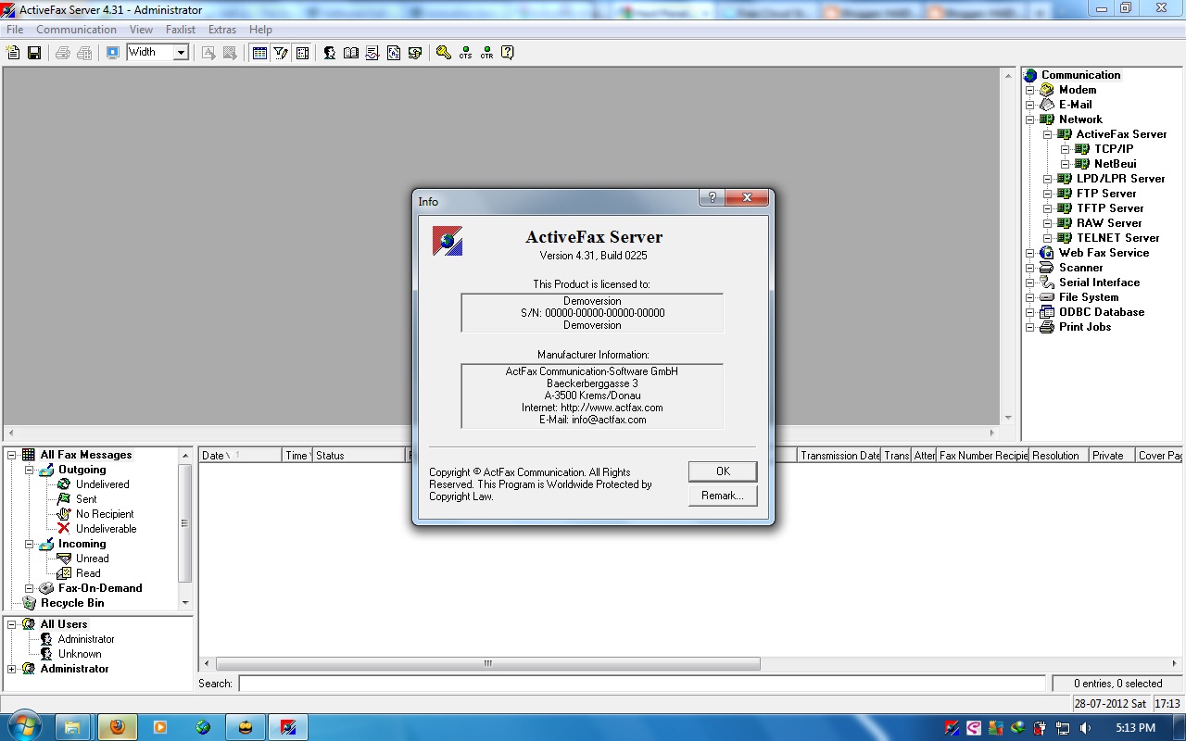
Task: Click the CTR toolbar icon
Action: tap(486, 53)
